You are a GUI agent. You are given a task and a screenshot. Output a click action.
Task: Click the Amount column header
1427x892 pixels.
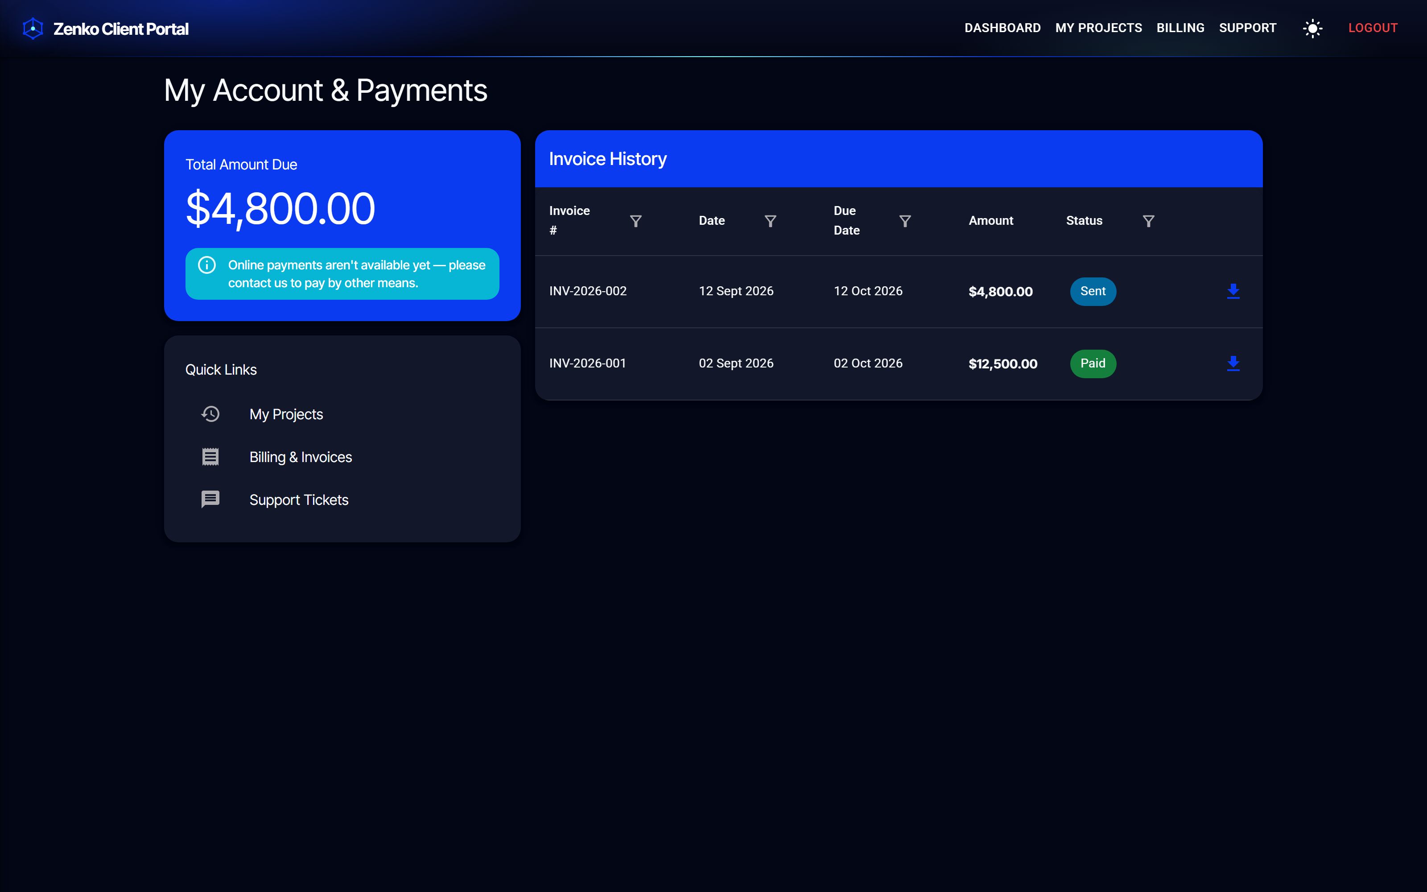pos(990,221)
